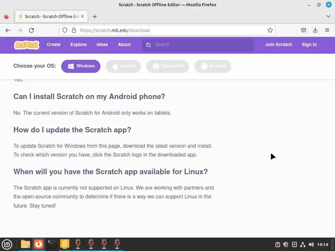The height and width of the screenshot is (251, 335).
Task: Click the third Wine glass taskbar icon
Action: (104, 244)
